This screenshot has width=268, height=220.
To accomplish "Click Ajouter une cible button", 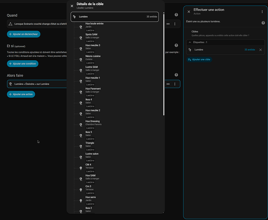I will tap(199, 59).
